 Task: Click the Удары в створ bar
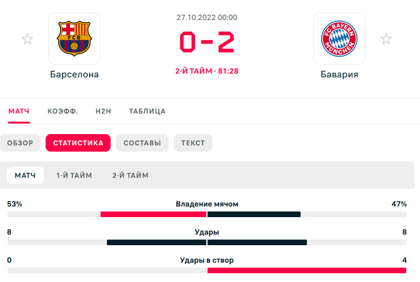click(x=207, y=270)
